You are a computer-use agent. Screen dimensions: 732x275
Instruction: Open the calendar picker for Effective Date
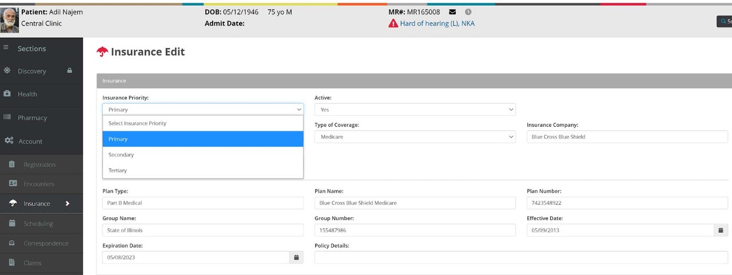[x=721, y=230]
